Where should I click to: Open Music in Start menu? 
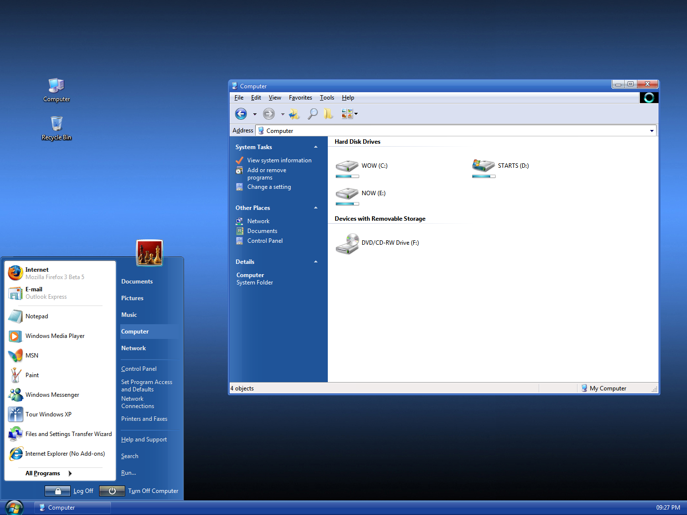[x=129, y=315]
